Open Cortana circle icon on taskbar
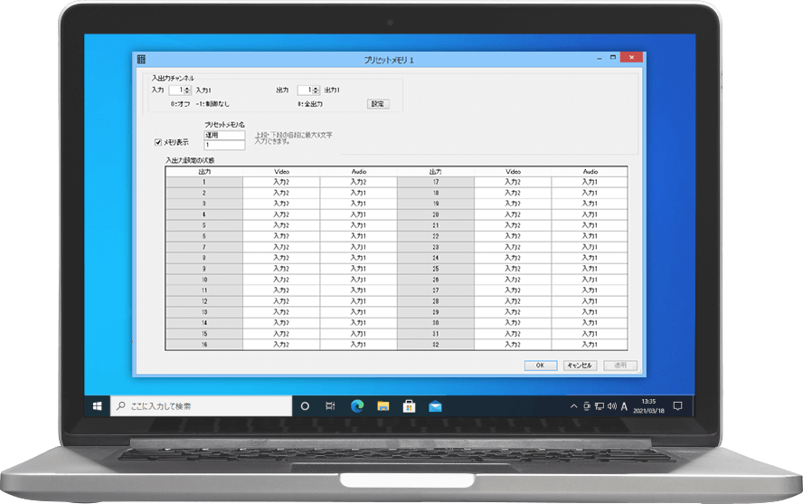This screenshot has width=803, height=504. point(305,406)
